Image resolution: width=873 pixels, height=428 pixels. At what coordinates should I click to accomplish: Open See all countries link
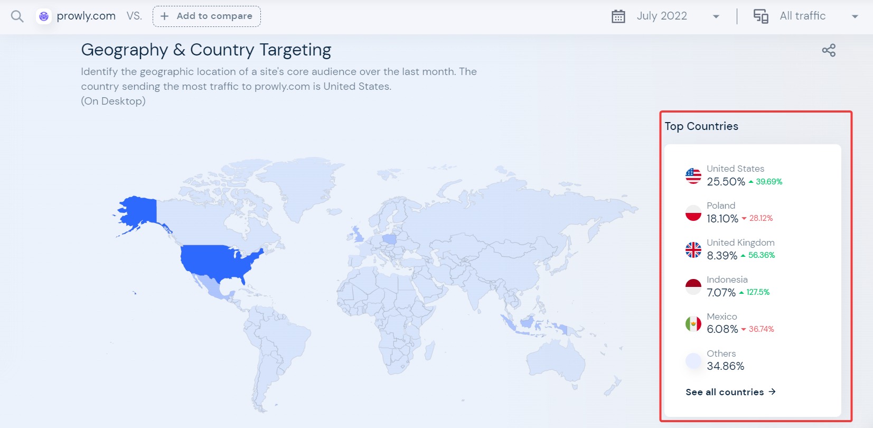(730, 392)
